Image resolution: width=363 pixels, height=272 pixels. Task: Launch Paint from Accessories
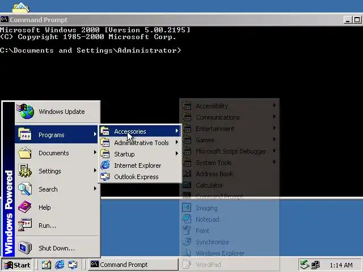tap(229, 231)
